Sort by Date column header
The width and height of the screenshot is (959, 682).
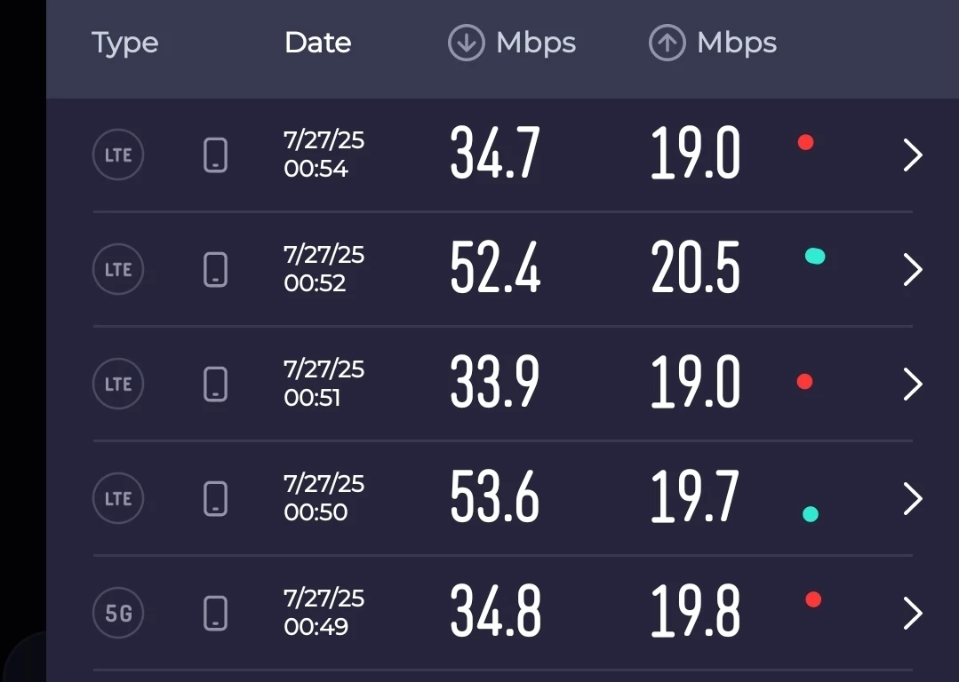pyautogui.click(x=317, y=43)
